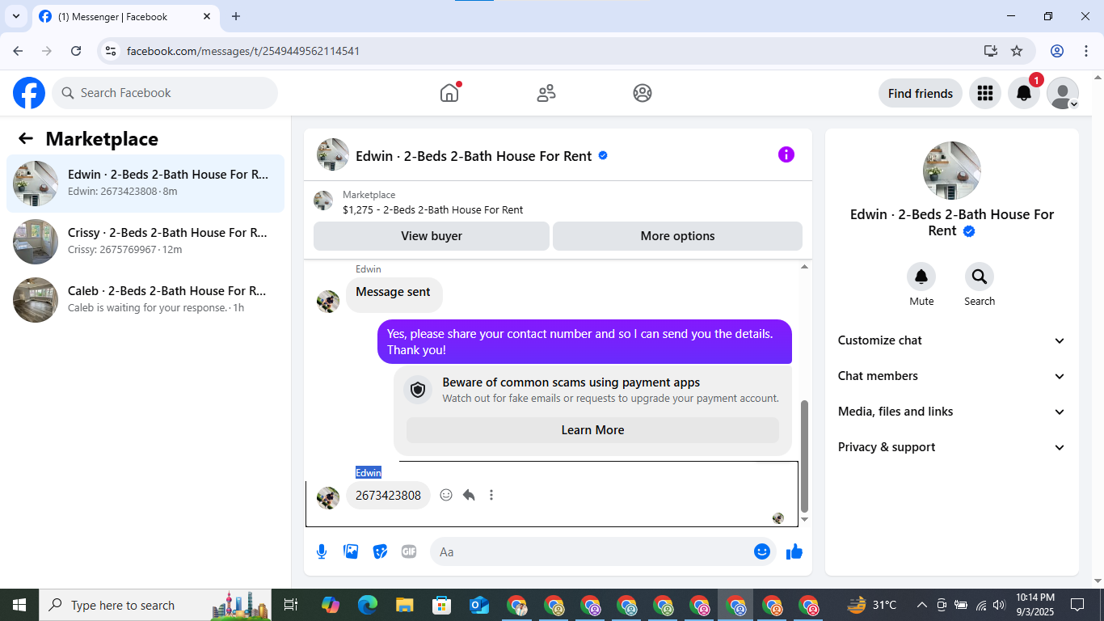Open Task View on the taskbar
The height and width of the screenshot is (621, 1104).
pos(291,605)
